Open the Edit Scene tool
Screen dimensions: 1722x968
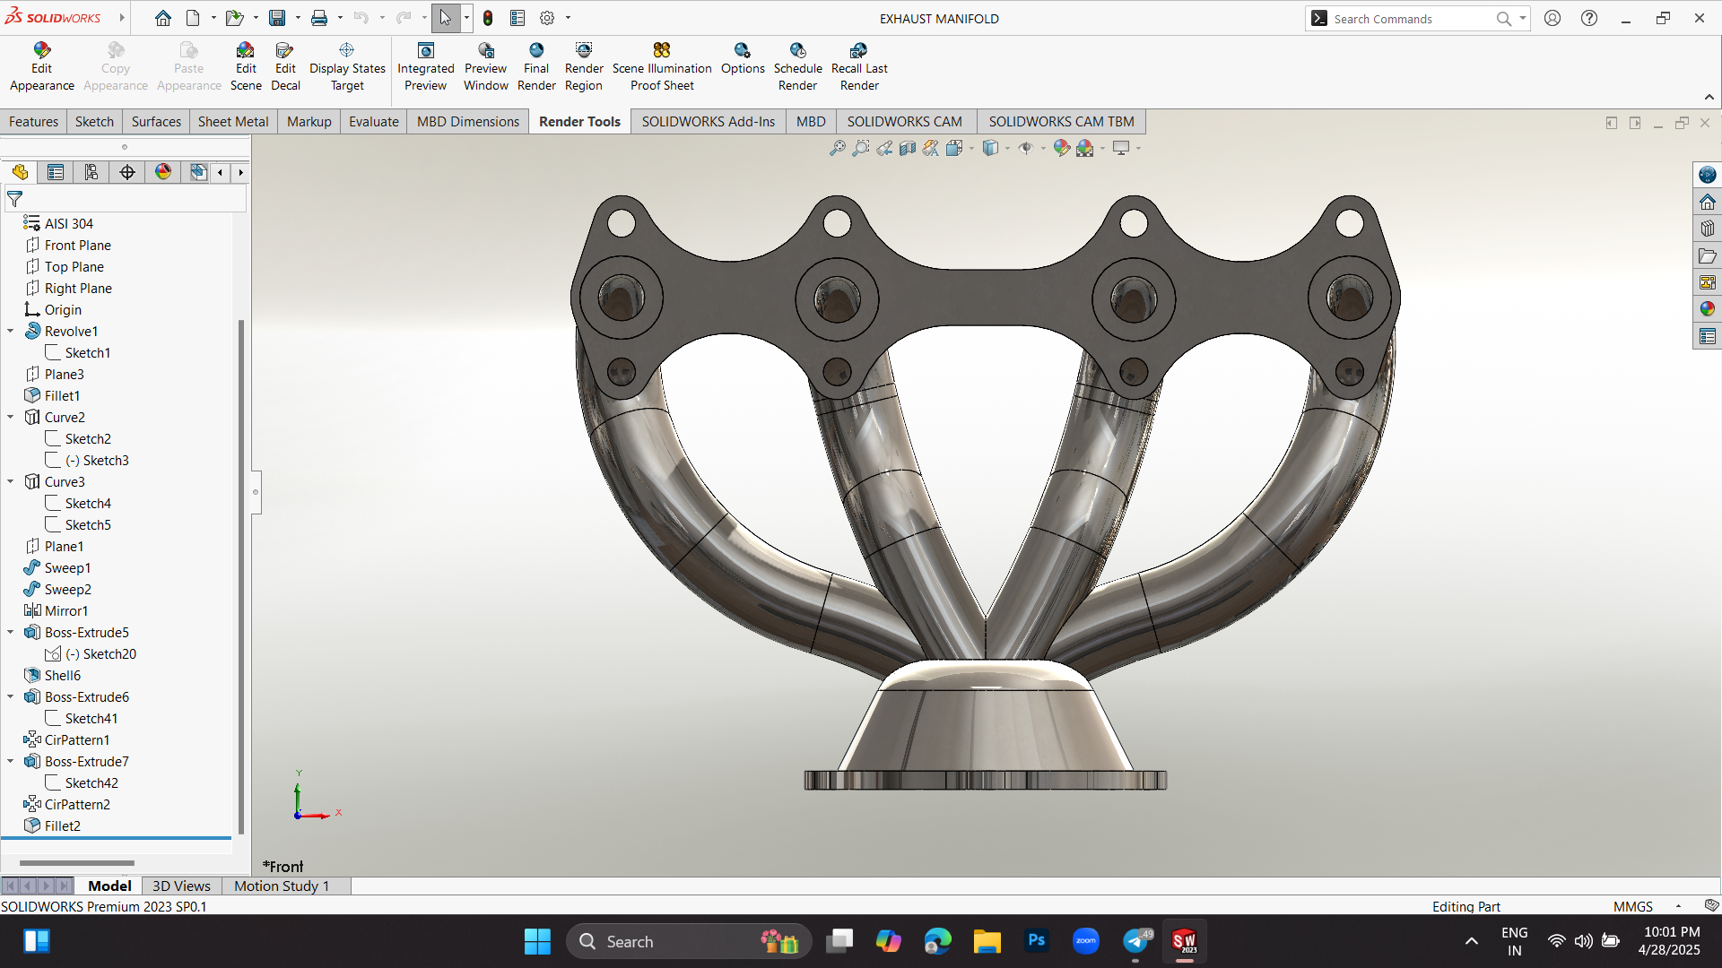[245, 67]
